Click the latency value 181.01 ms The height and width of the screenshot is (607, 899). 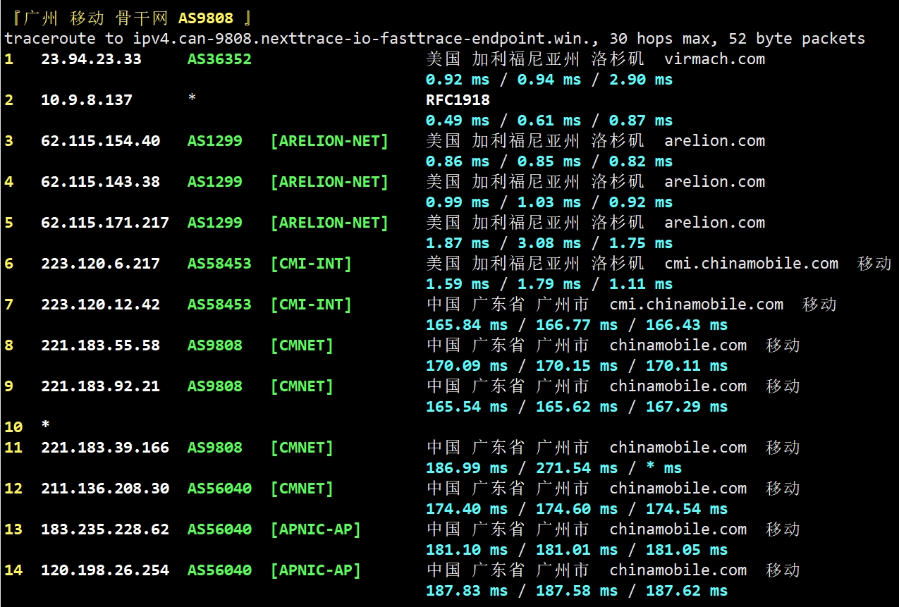pos(577,550)
